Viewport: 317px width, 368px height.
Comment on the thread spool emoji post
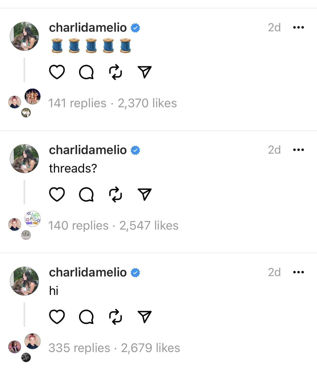click(x=86, y=71)
